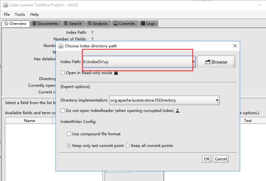Open the File menu
The image size is (266, 181).
(7, 14)
